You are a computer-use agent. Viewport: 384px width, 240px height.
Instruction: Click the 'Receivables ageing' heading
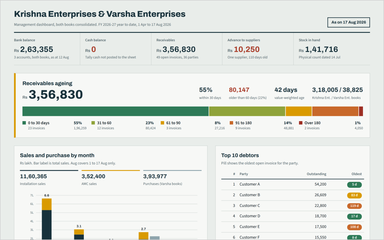tap(47, 83)
